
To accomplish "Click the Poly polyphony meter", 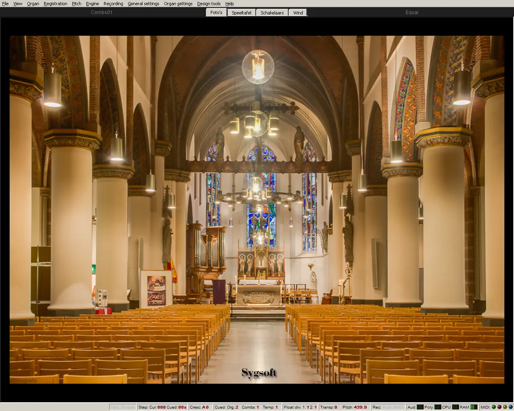I will [x=438, y=407].
